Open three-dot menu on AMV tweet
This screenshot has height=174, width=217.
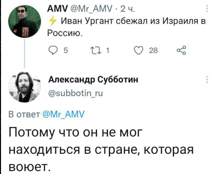tap(207, 8)
